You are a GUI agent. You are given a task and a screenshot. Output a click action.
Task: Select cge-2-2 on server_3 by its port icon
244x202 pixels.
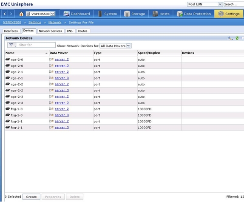(x=8, y=90)
